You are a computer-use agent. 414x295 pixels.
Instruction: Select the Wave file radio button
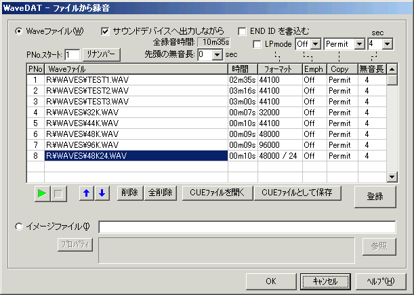[19, 31]
